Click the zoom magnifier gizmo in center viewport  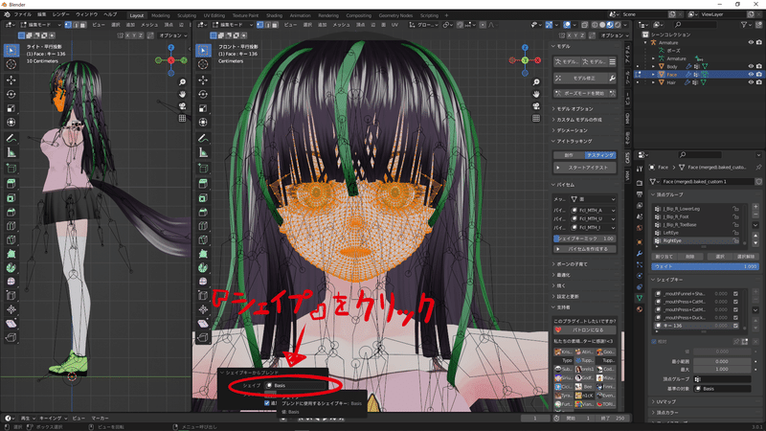[x=536, y=82]
